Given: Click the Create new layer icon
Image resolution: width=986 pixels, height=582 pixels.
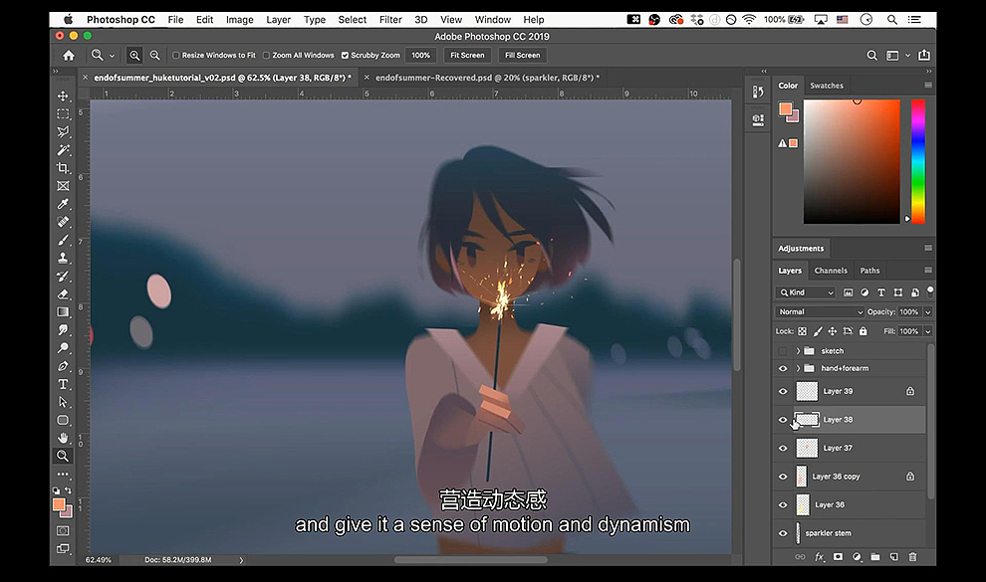Looking at the screenshot, I should [894, 557].
